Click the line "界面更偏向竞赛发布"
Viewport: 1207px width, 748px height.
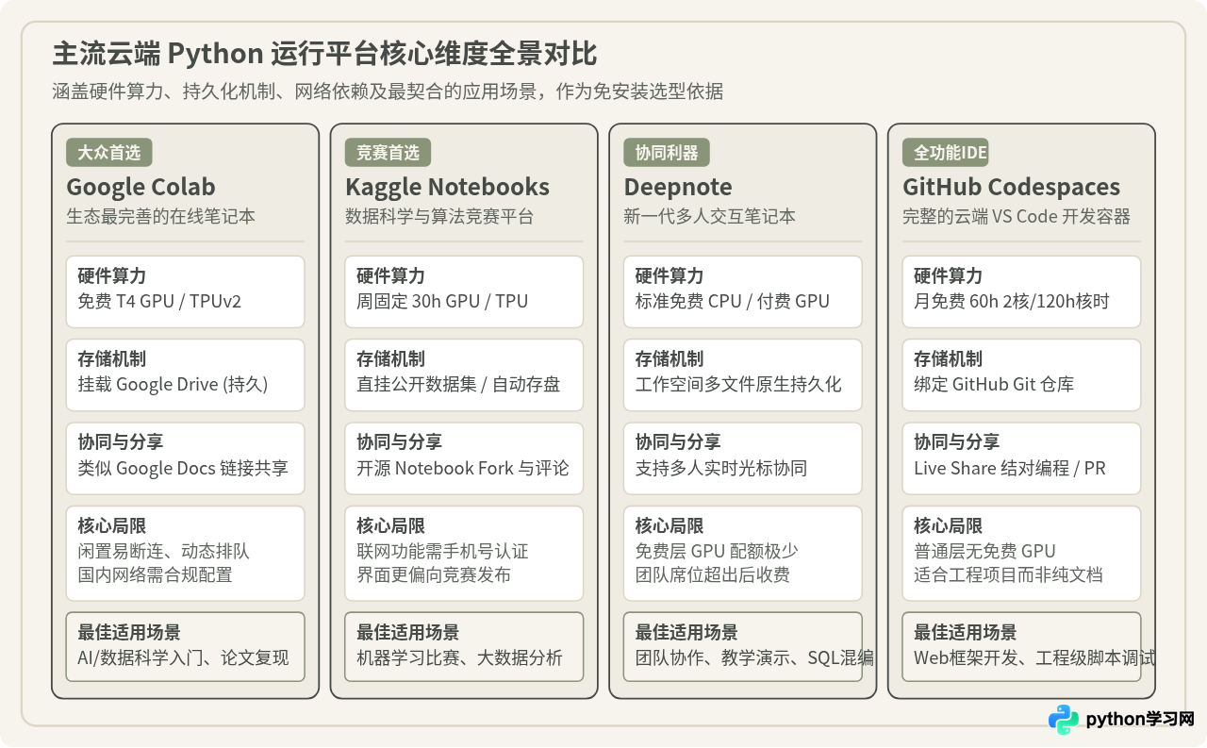click(434, 574)
